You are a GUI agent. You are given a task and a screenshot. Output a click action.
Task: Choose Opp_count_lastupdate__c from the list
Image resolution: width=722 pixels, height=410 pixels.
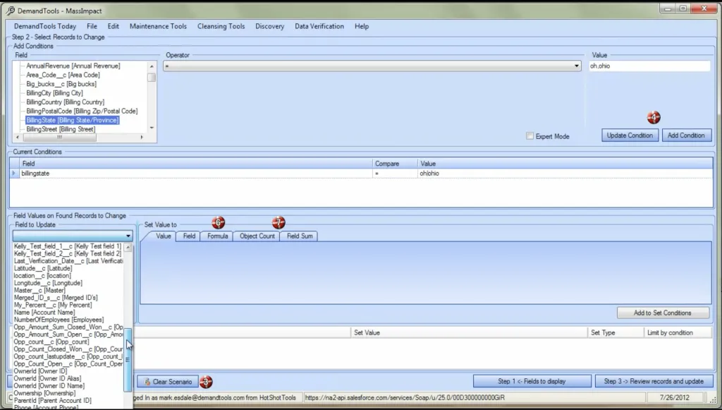(x=68, y=356)
